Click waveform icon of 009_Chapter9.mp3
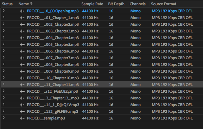The width and height of the screenshot is (203, 129). pos(22,72)
